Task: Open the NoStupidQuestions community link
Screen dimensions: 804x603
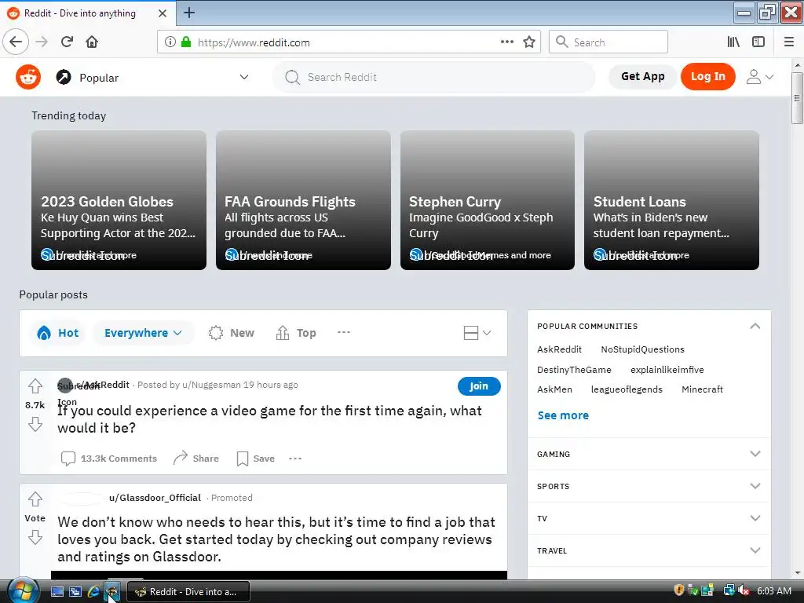Action: 642,349
